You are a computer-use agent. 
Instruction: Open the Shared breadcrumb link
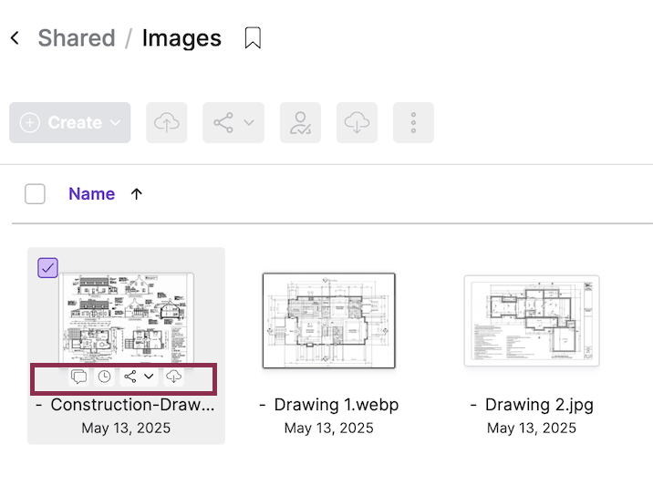(77, 38)
